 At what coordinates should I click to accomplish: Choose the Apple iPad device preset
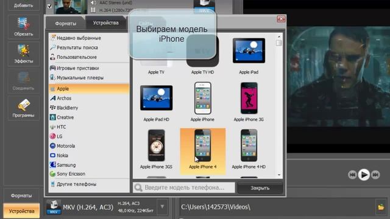pyautogui.click(x=249, y=56)
